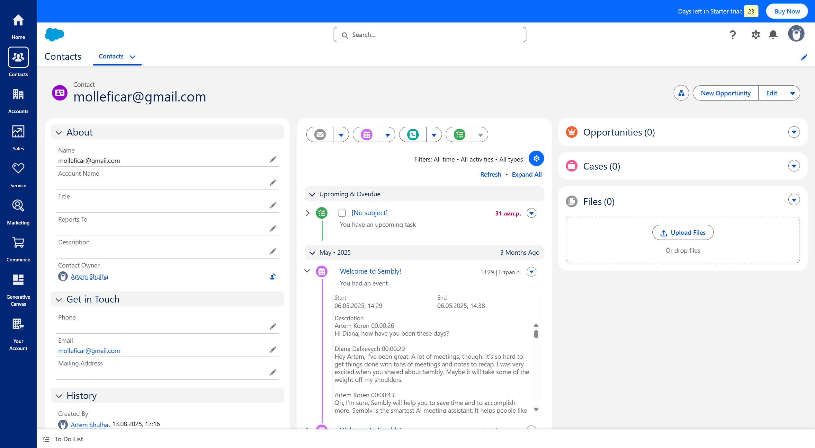Screen dimensions: 815x448
Task: Click the New Opportunity button
Action: click(725, 93)
